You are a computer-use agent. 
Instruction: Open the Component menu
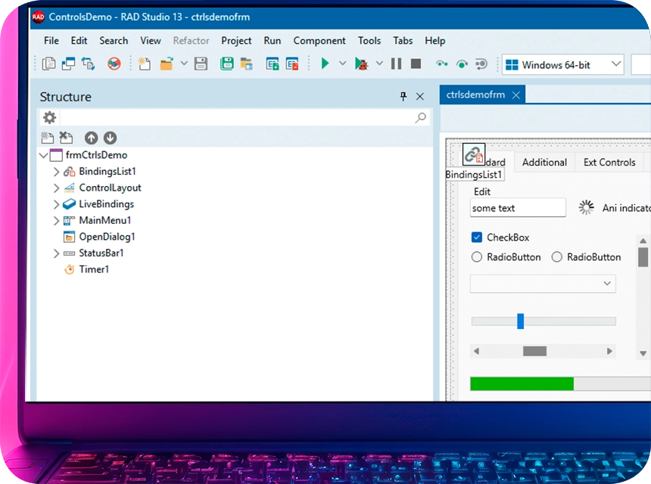319,41
